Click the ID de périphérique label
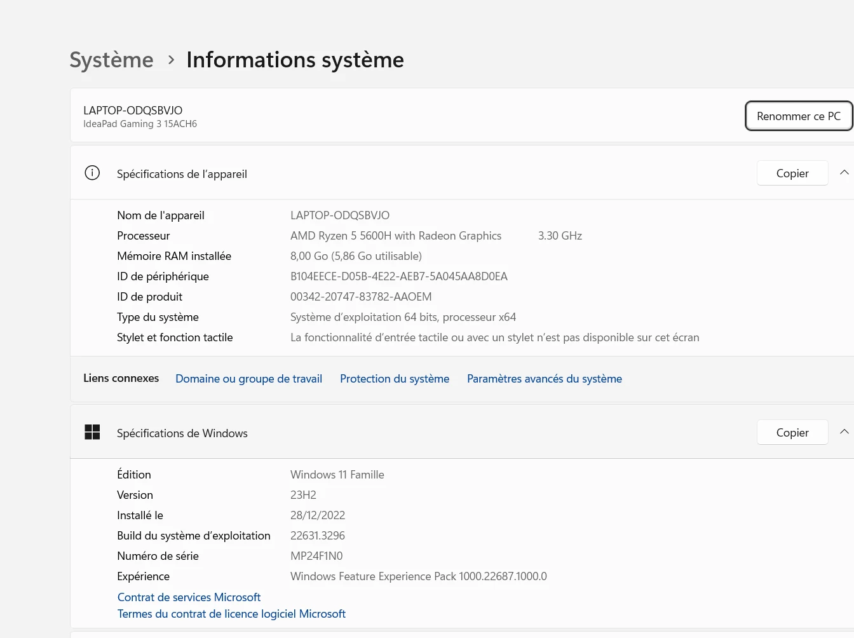Viewport: 854px width, 638px height. coord(163,276)
